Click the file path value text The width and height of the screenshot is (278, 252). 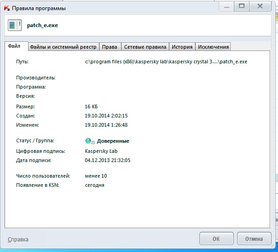[166, 62]
